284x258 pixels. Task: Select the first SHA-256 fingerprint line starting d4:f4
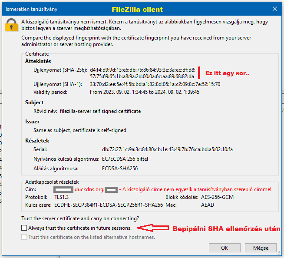pos(142,70)
